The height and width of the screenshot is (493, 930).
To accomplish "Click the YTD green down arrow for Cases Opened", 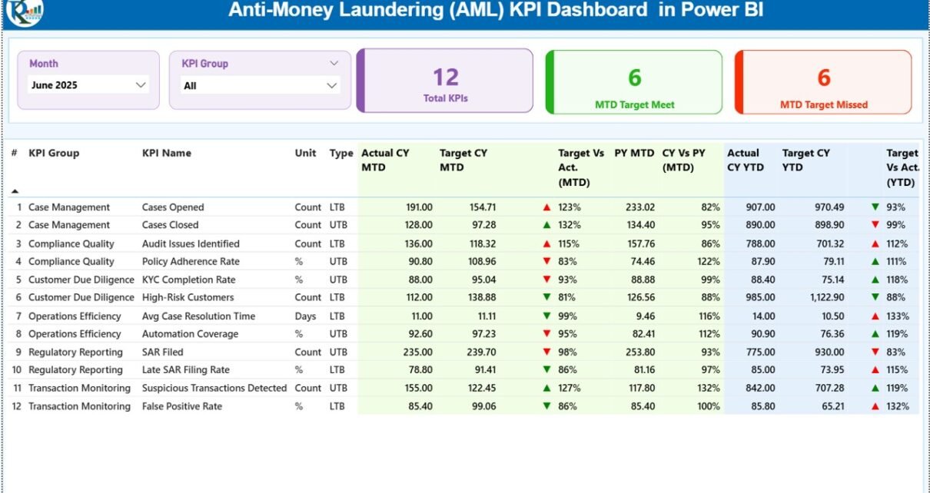I will 875,207.
